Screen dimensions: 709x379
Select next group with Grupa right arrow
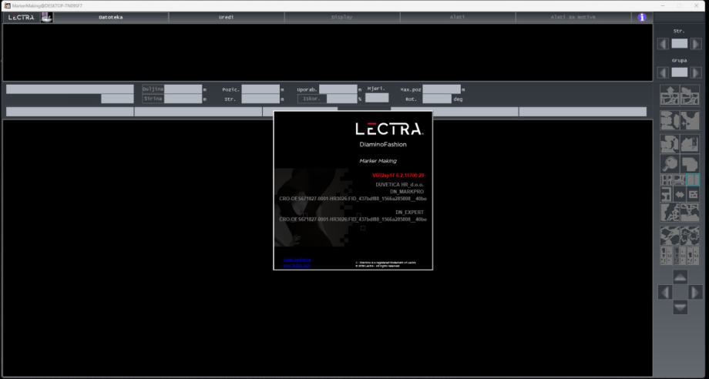coord(696,72)
